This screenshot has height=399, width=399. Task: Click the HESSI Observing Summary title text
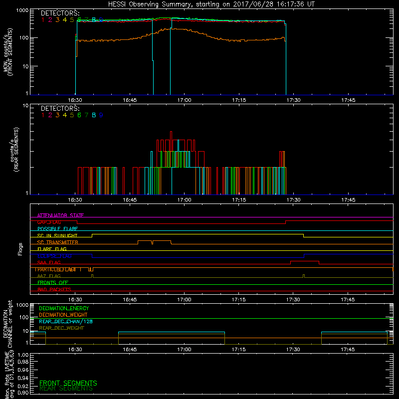click(211, 4)
